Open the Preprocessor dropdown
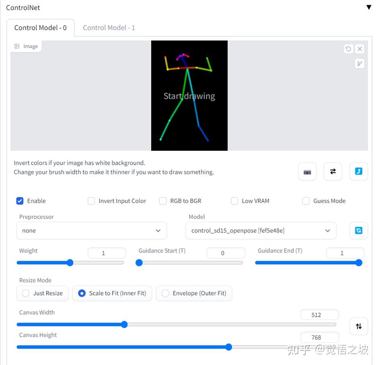The height and width of the screenshot is (365, 378). click(x=92, y=231)
